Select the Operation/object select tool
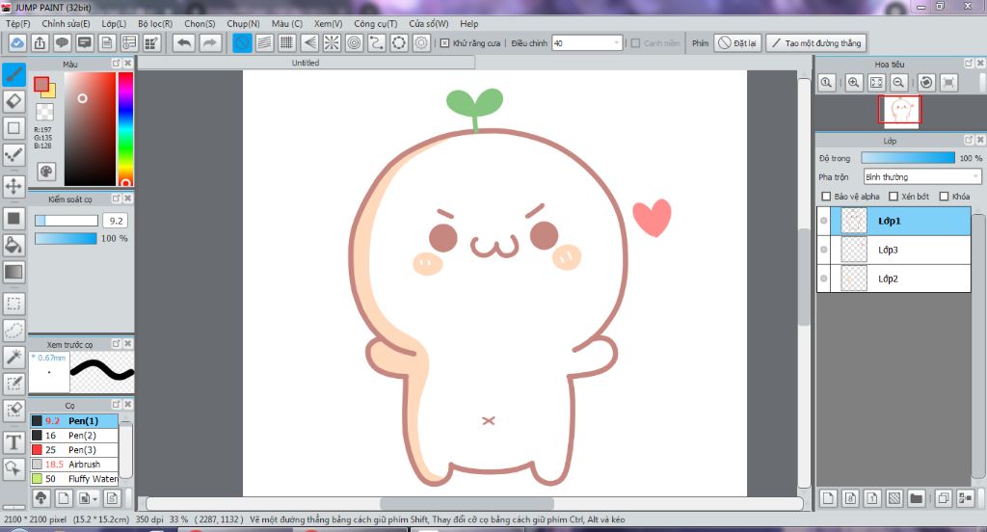This screenshot has width=987, height=532. 13,468
